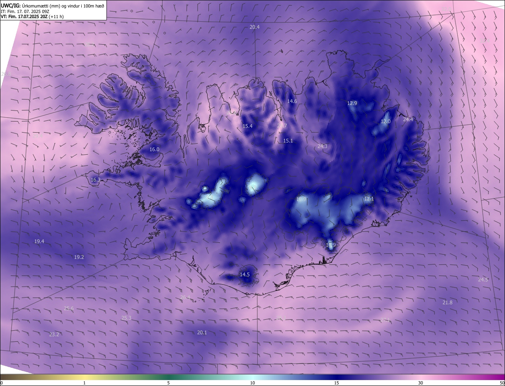The width and height of the screenshot is (505, 386).
Task: Click the 'VT: Fim. 17.07.2025 20Z (+11 h)' line
Action: click(x=32, y=17)
